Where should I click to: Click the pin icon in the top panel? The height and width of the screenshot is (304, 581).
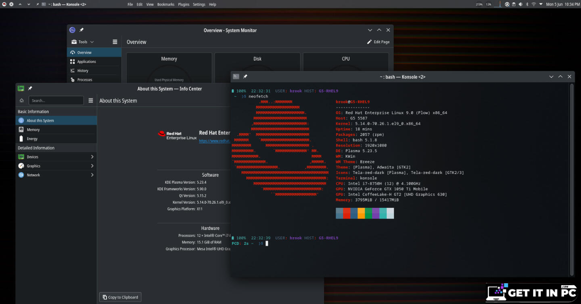[x=37, y=4]
